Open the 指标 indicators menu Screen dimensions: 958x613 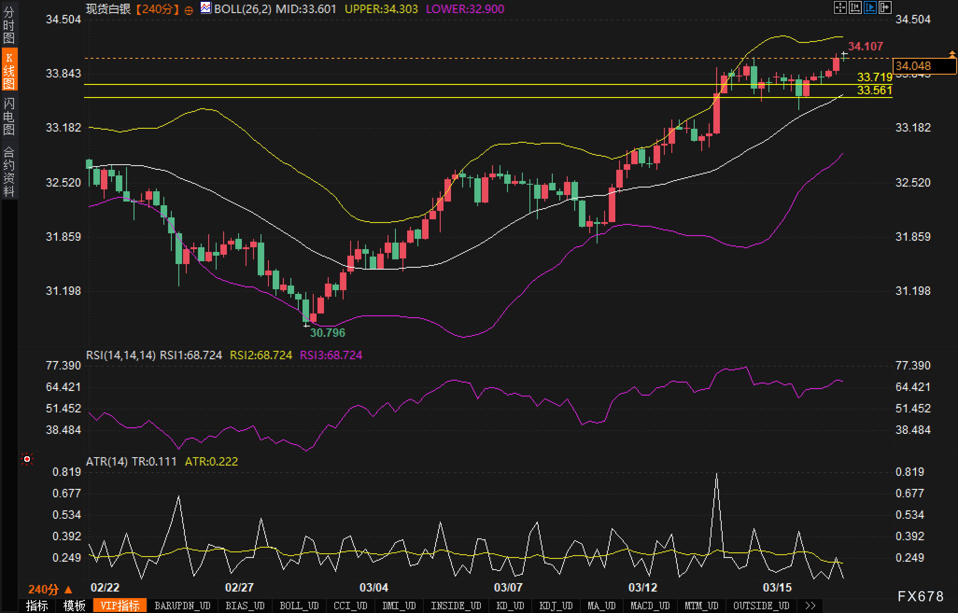pos(37,606)
